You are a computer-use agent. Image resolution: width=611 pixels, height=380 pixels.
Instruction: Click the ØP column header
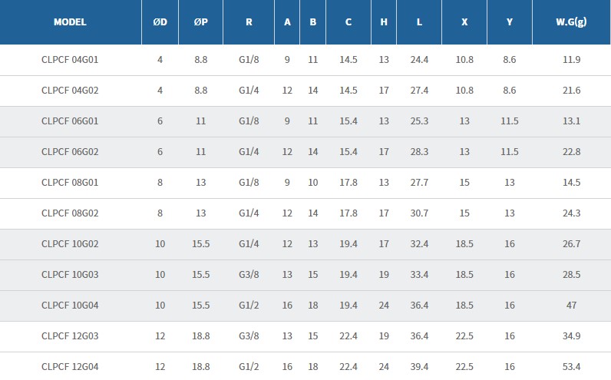[x=200, y=22]
